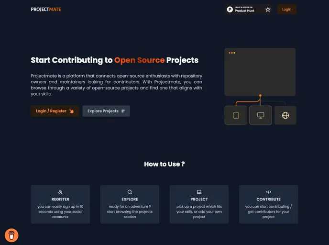The image size is (329, 245).
Task: Click the code brackets icon above CONTRIBUTE
Action: click(269, 192)
